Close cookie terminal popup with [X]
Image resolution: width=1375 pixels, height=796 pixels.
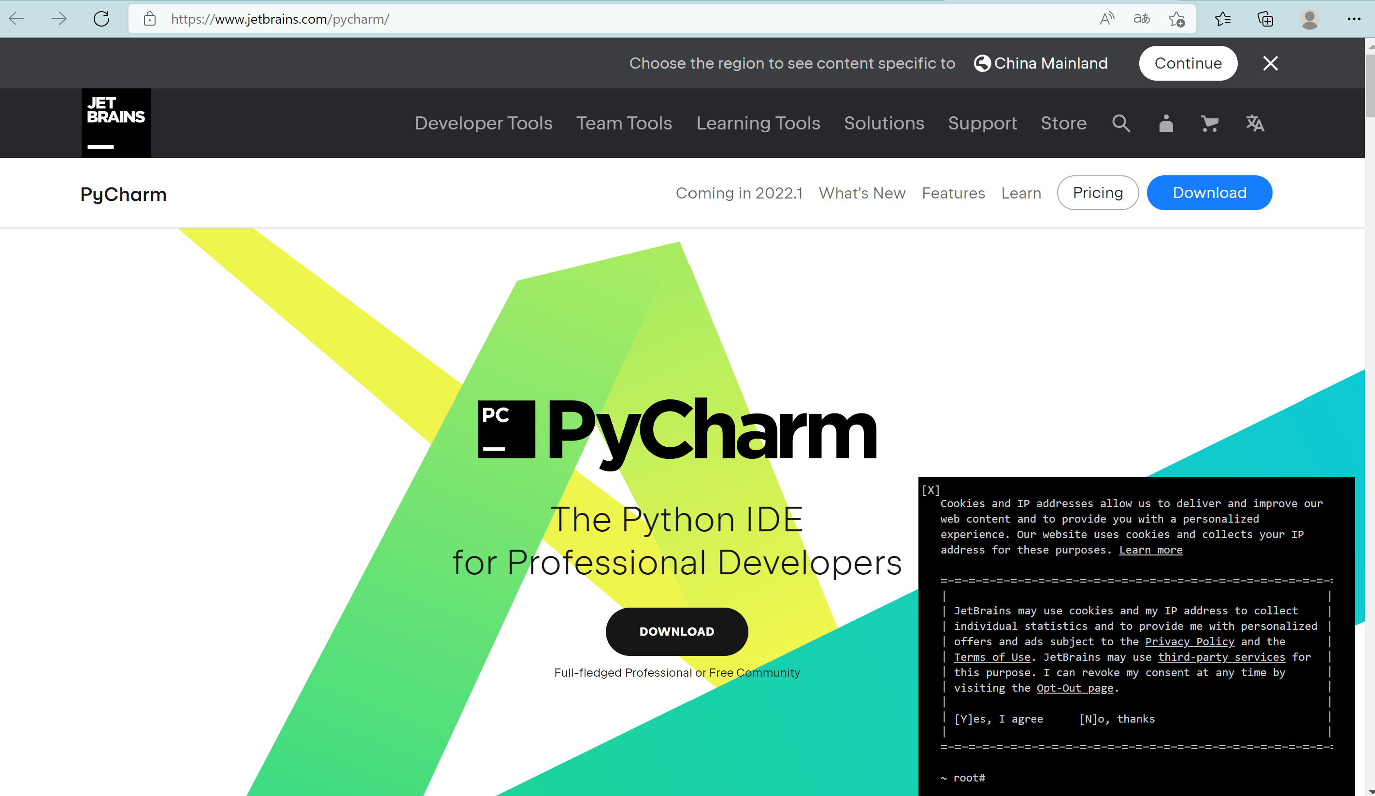[931, 490]
